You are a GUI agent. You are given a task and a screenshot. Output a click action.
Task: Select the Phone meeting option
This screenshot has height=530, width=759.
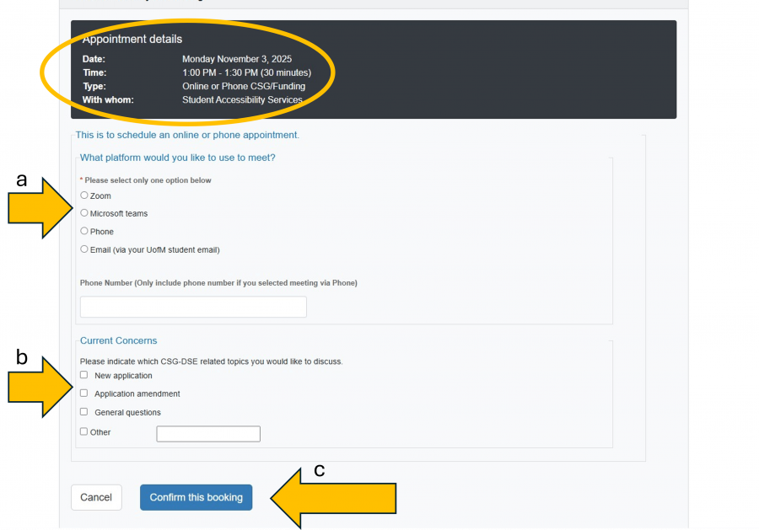pyautogui.click(x=84, y=231)
